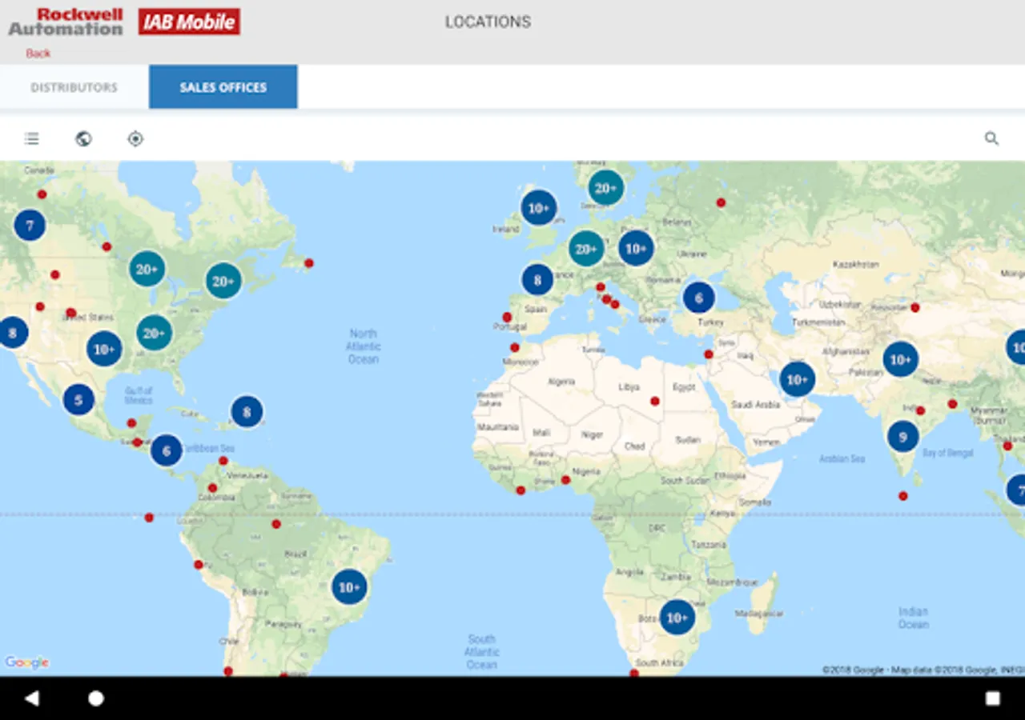Switch to the Distributors tab
Screen dimensions: 1025x720
point(74,87)
